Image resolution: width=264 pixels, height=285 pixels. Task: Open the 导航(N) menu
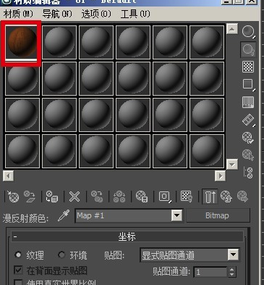[x=57, y=14]
